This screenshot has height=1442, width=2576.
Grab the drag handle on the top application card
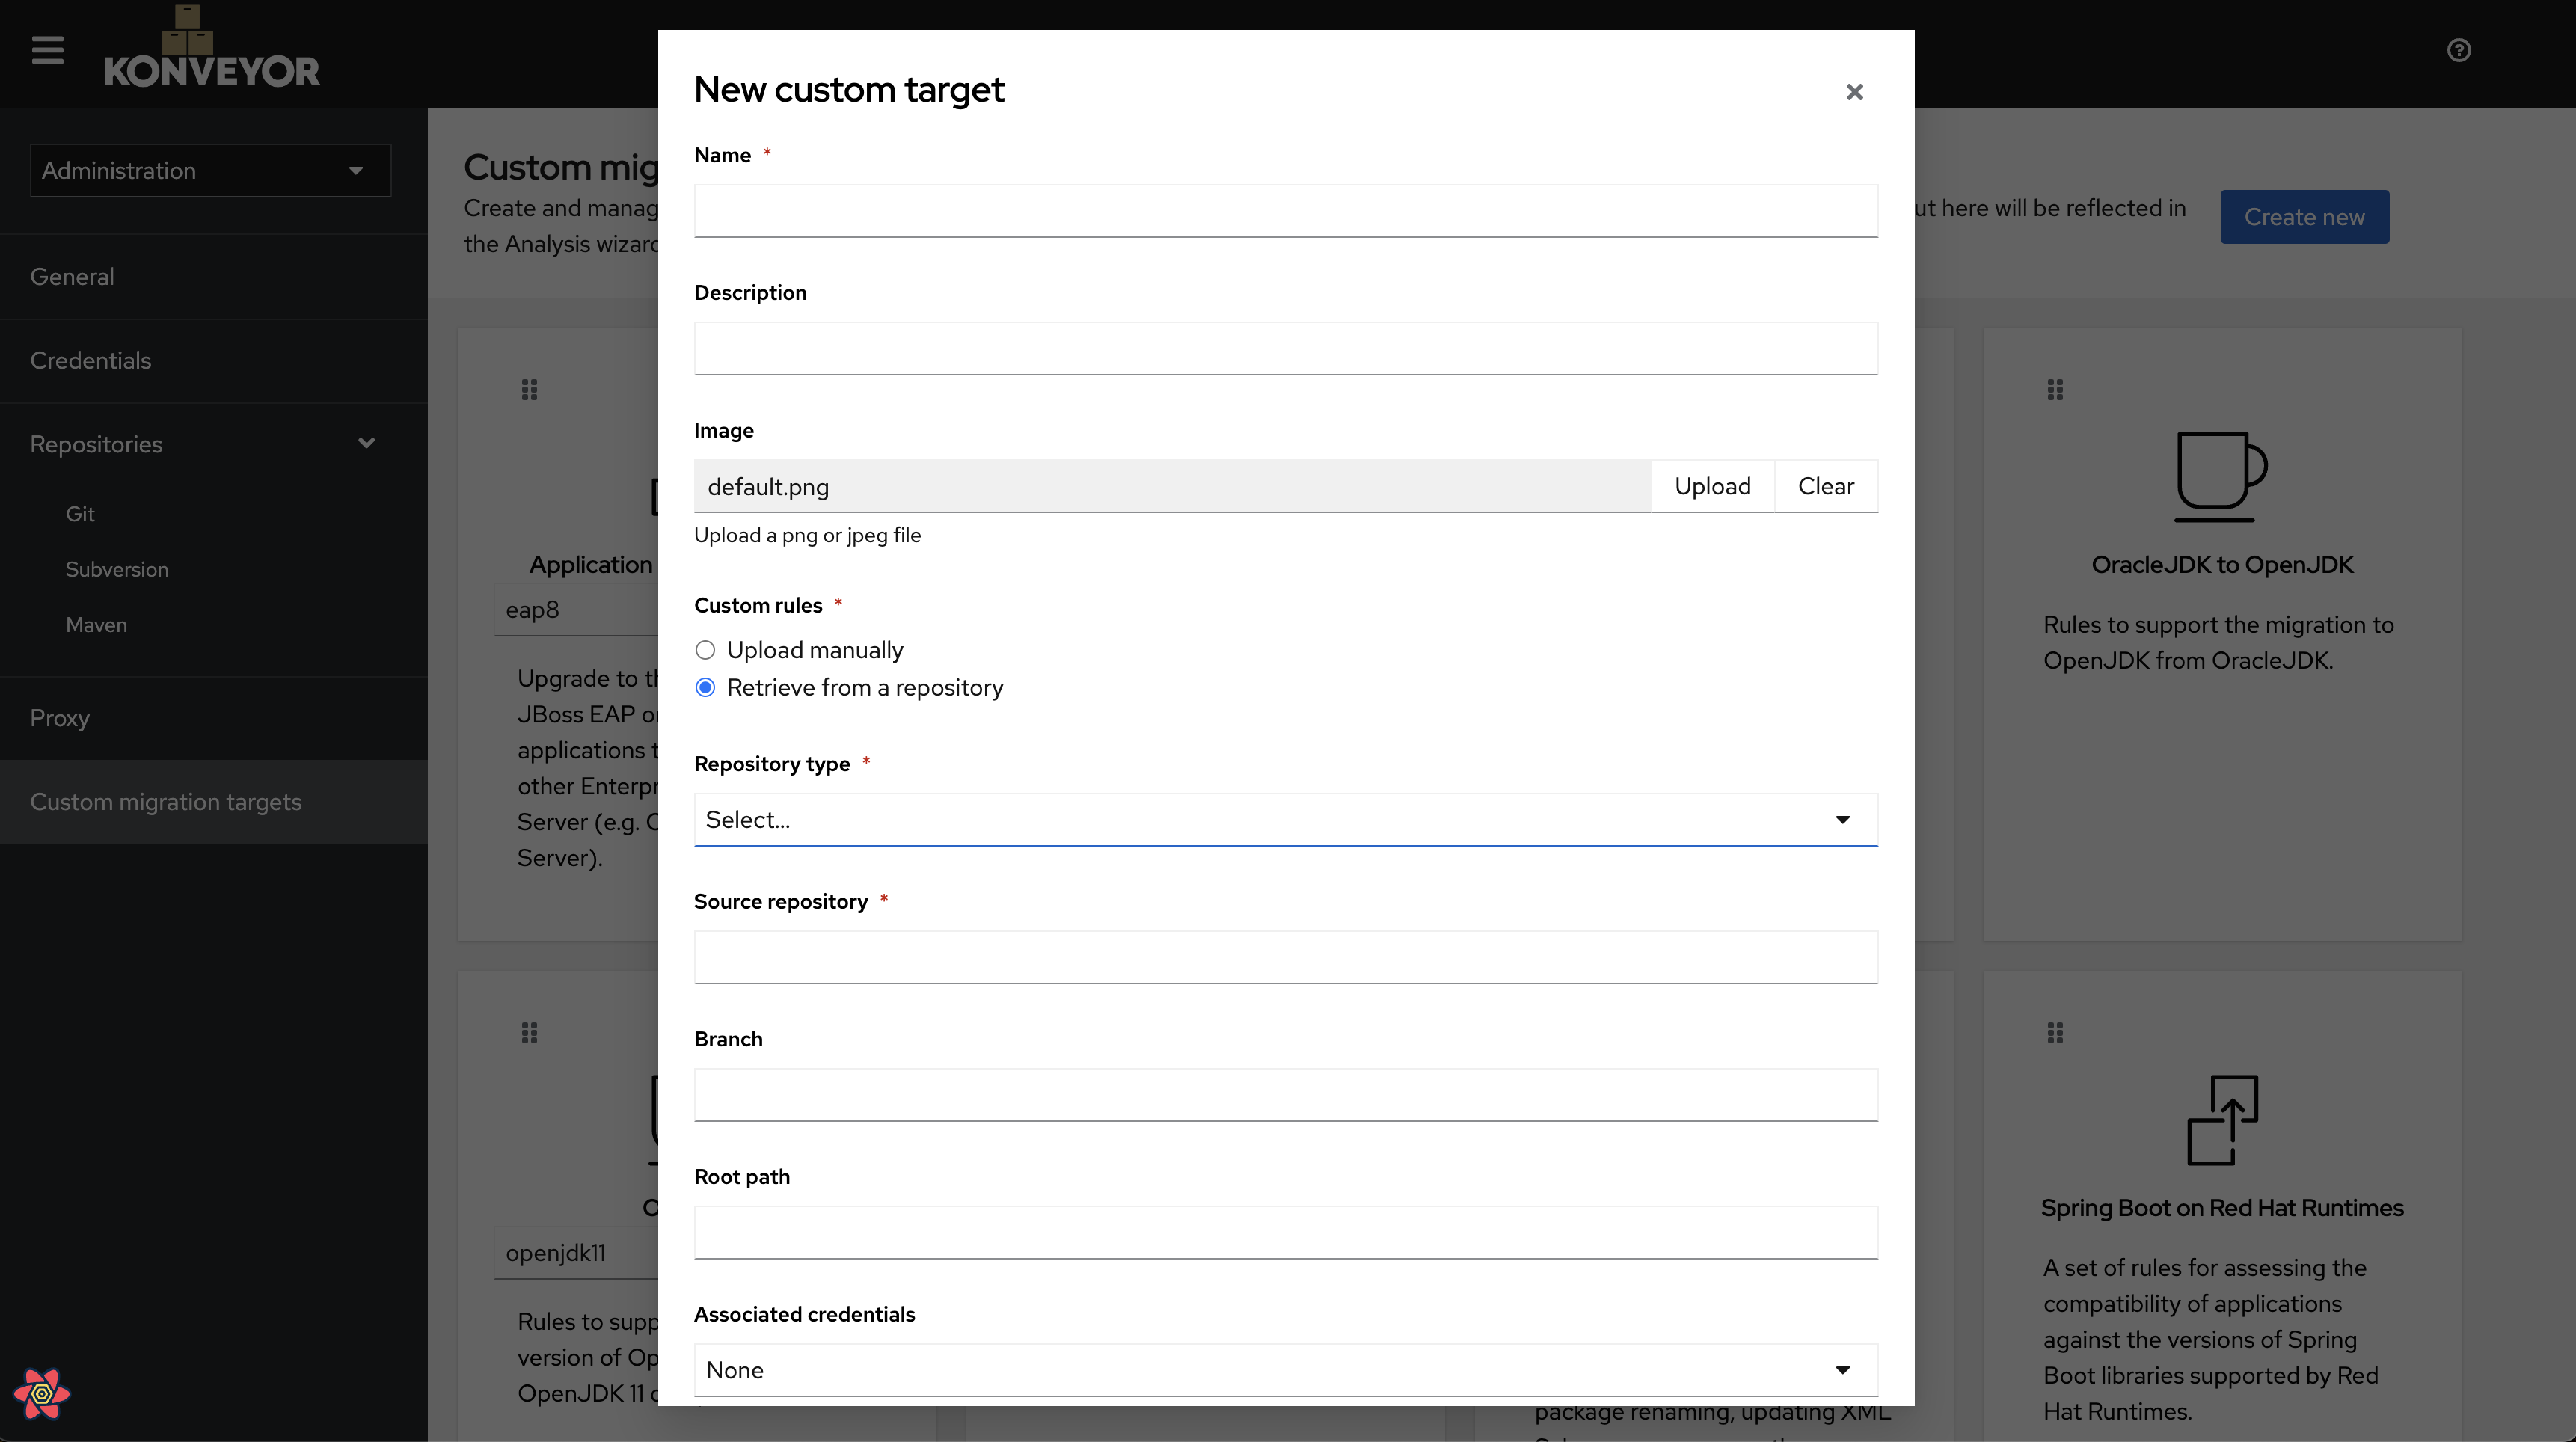[x=530, y=389]
